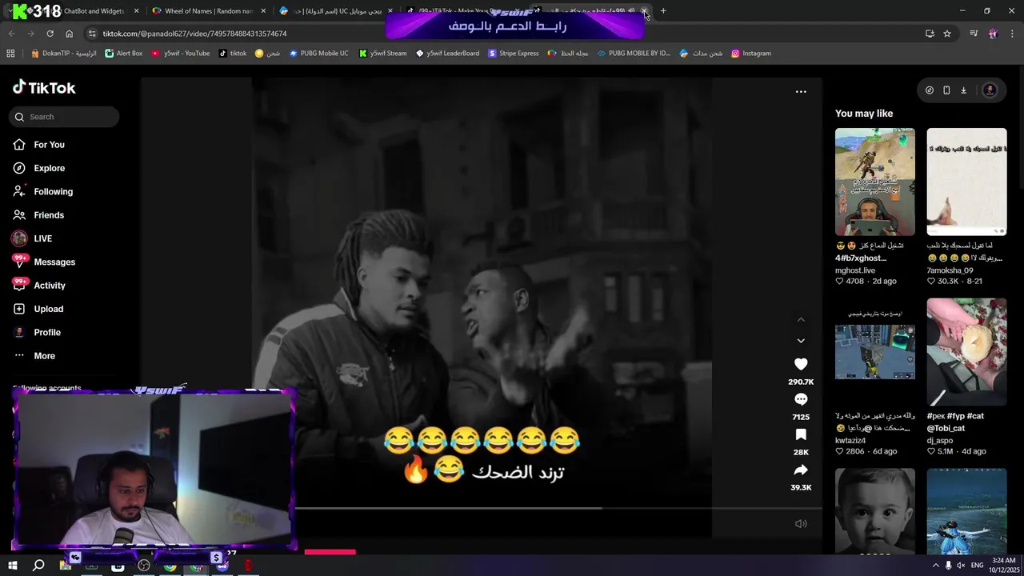Bookmark the video with the save icon
1024x576 pixels.
(801, 434)
